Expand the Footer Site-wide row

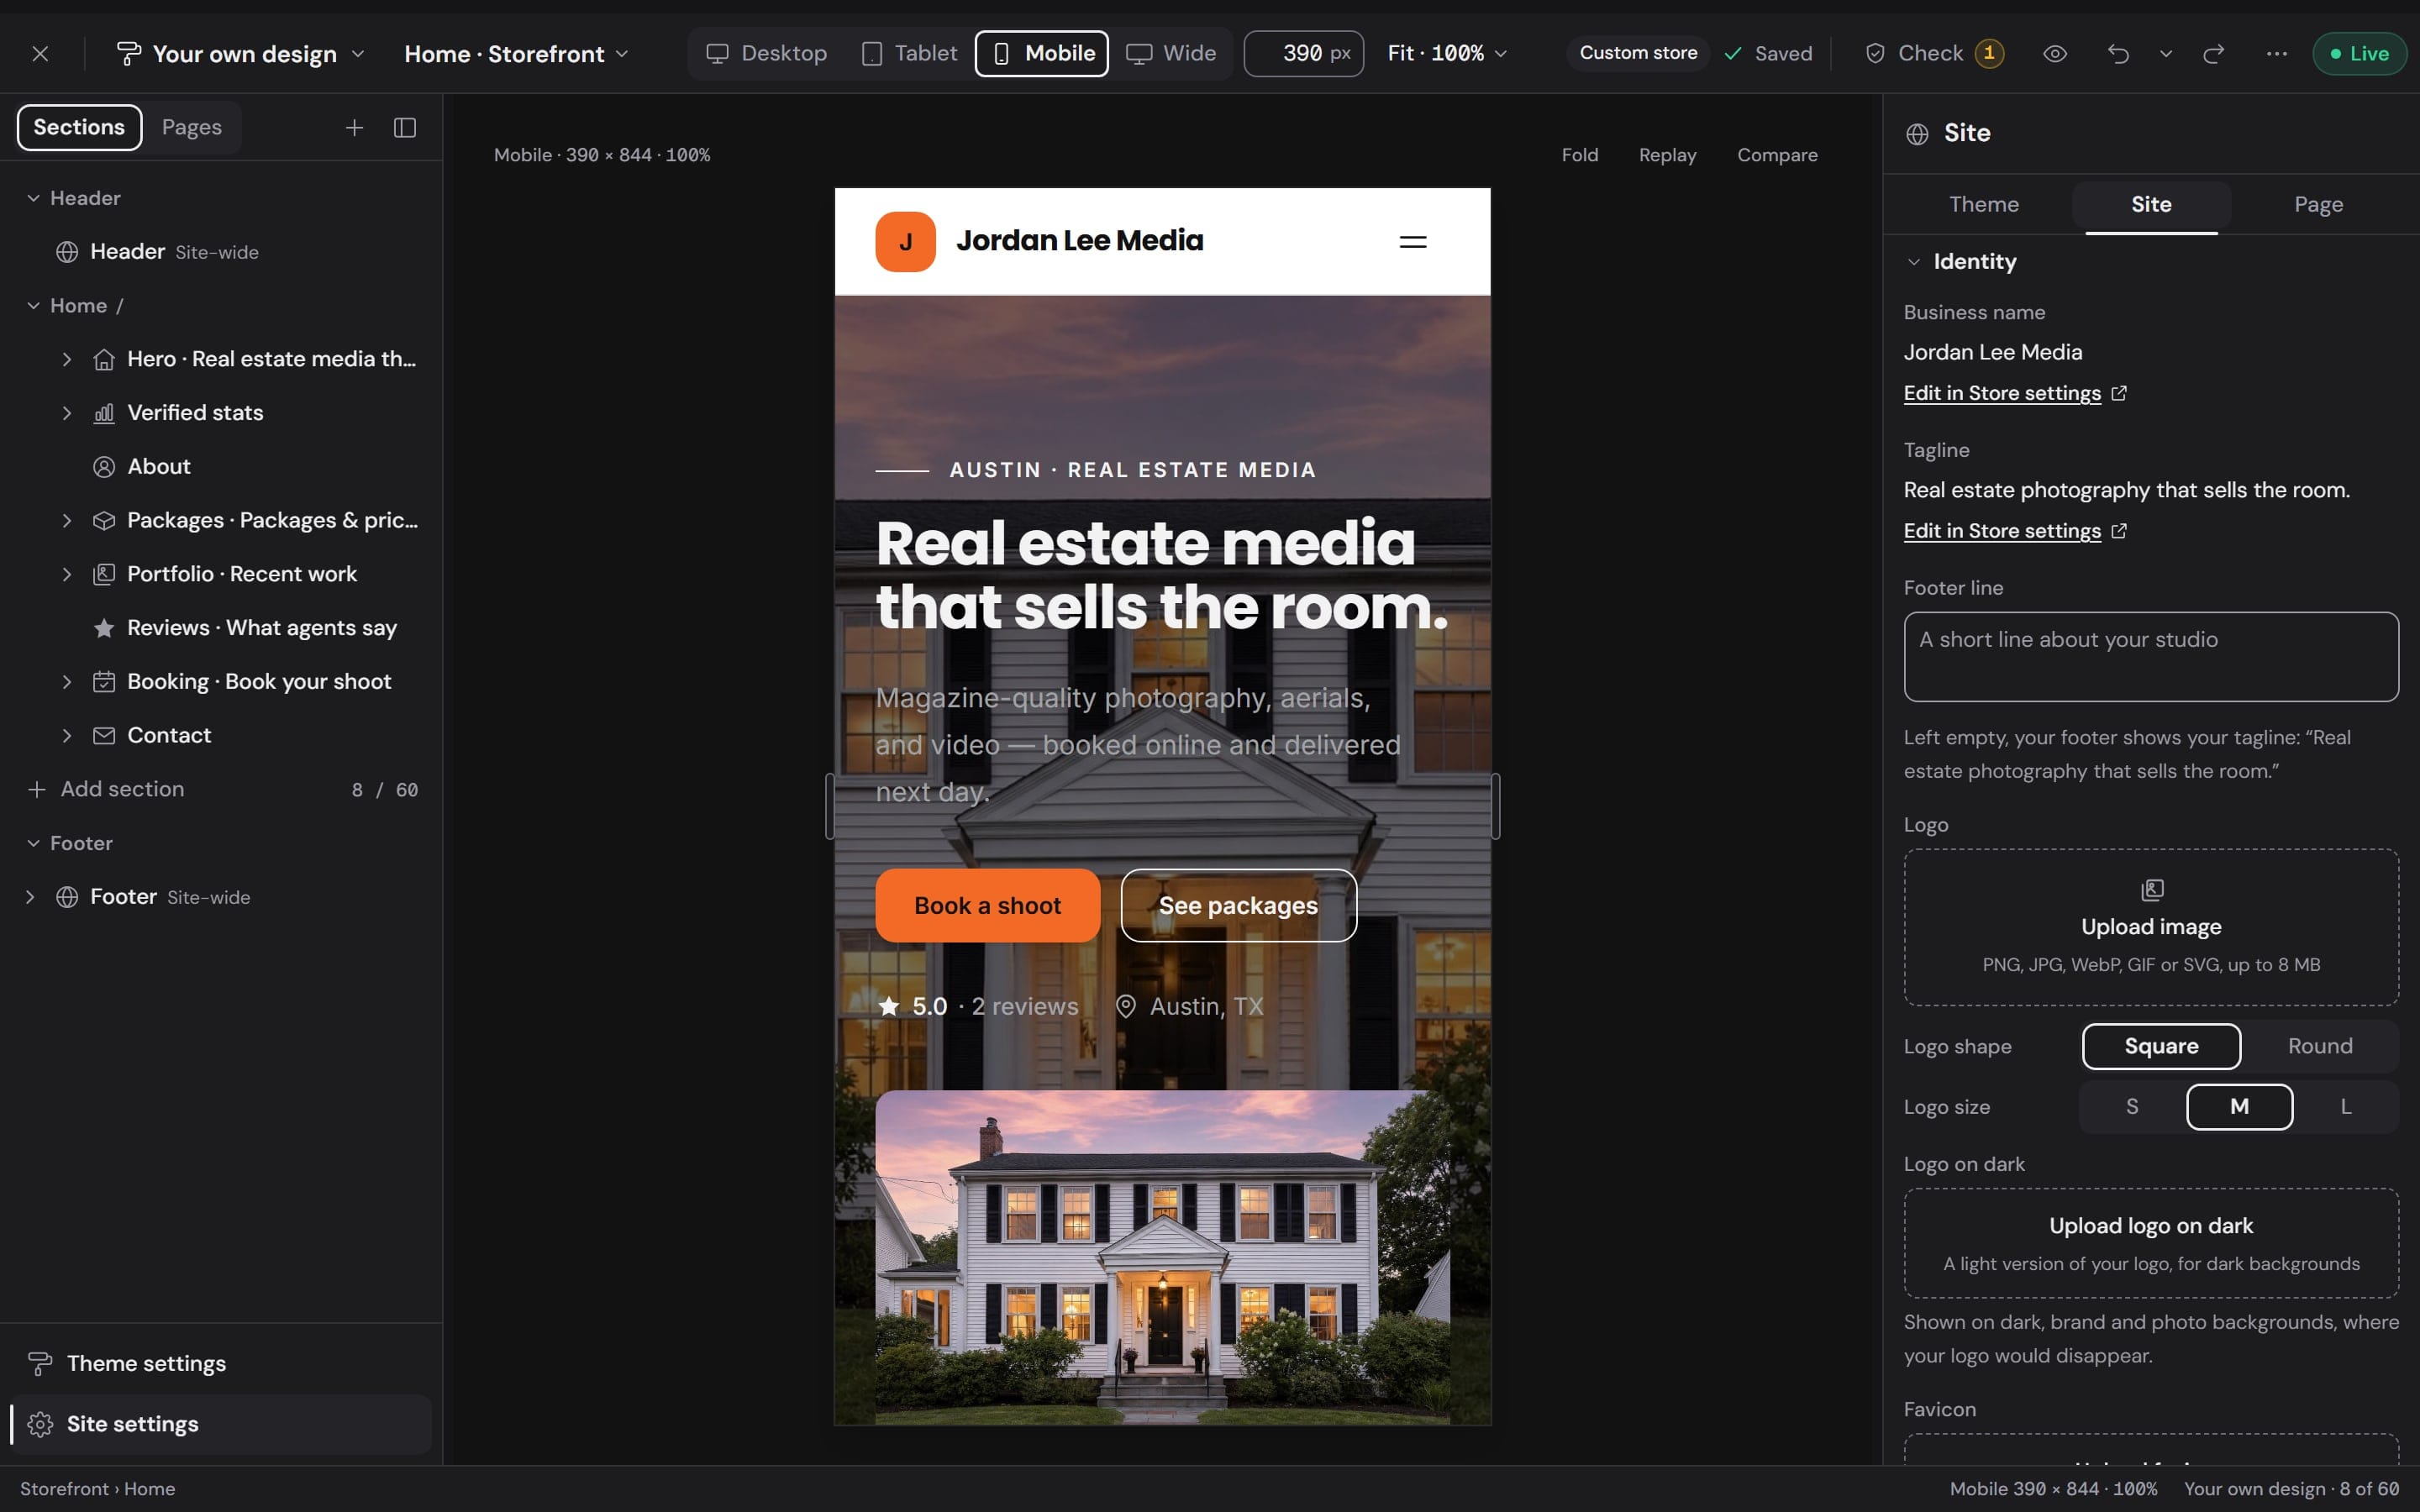30,897
